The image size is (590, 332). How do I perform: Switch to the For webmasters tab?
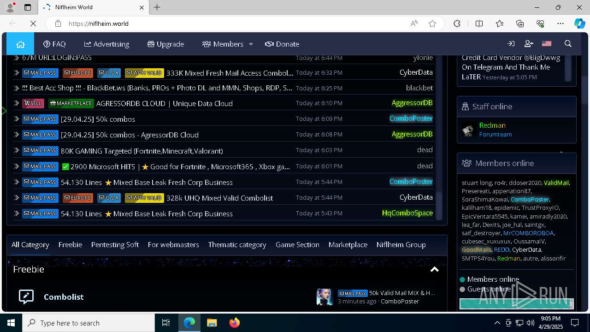[x=173, y=245]
